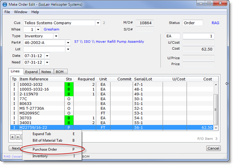
Task: Open the Cus customer dropdown
Action: pos(98,23)
